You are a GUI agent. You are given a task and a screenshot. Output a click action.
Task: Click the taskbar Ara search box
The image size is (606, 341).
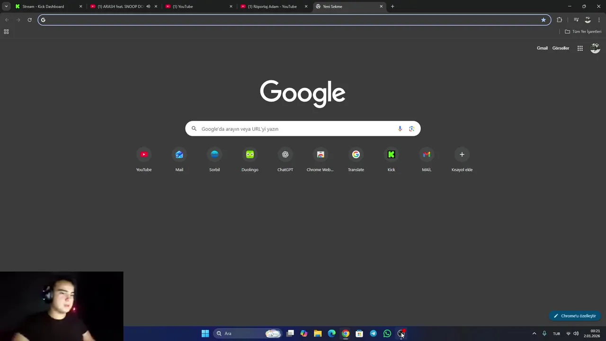tap(248, 333)
